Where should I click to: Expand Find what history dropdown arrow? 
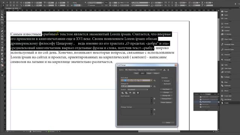point(151,81)
